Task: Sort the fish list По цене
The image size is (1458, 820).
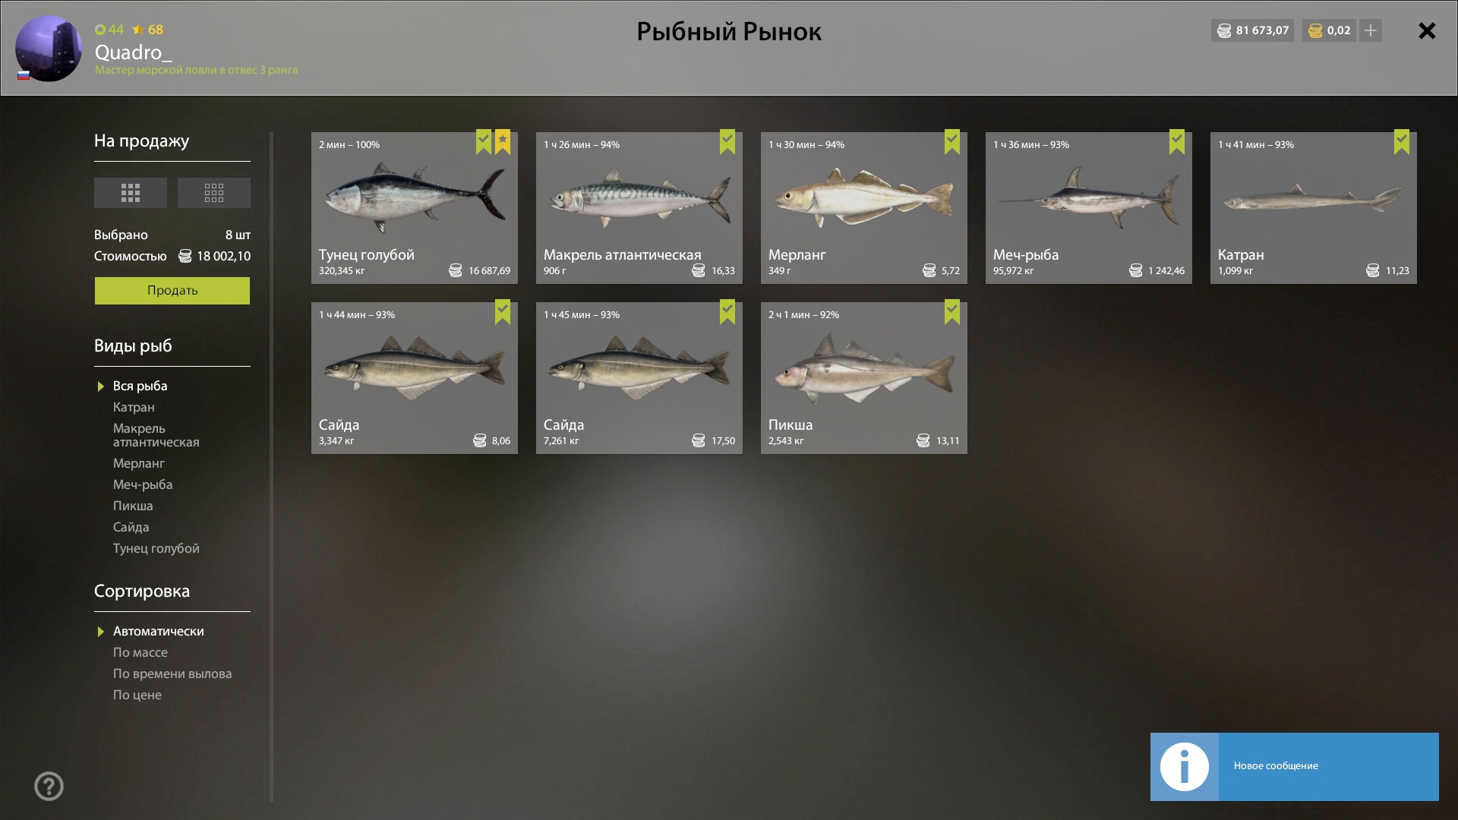Action: (137, 695)
